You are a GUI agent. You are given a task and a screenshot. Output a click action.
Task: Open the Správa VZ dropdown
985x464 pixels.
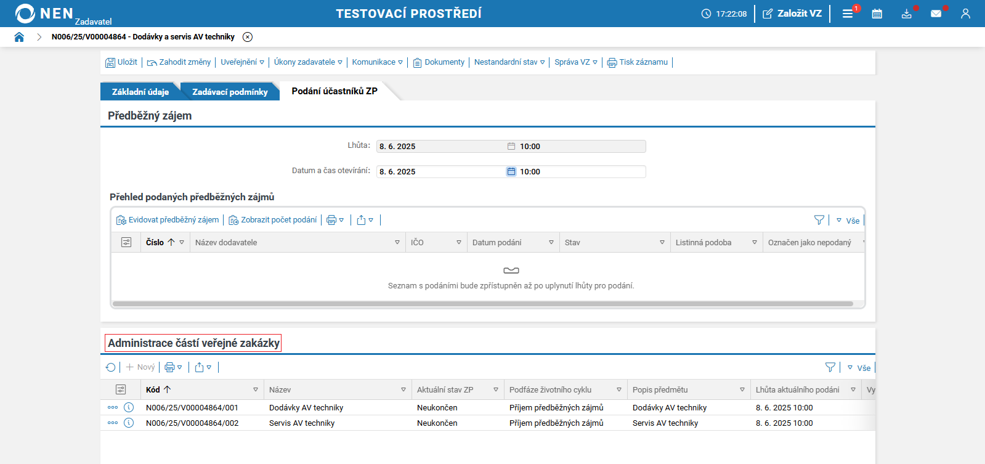pos(576,62)
